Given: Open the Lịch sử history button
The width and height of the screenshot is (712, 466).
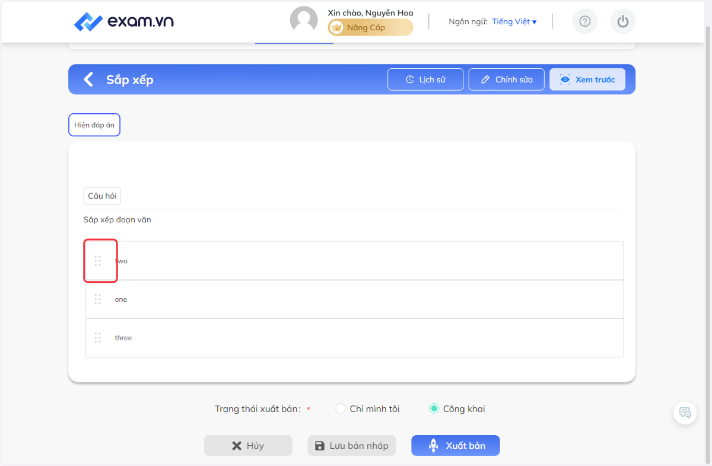Looking at the screenshot, I should coord(425,79).
